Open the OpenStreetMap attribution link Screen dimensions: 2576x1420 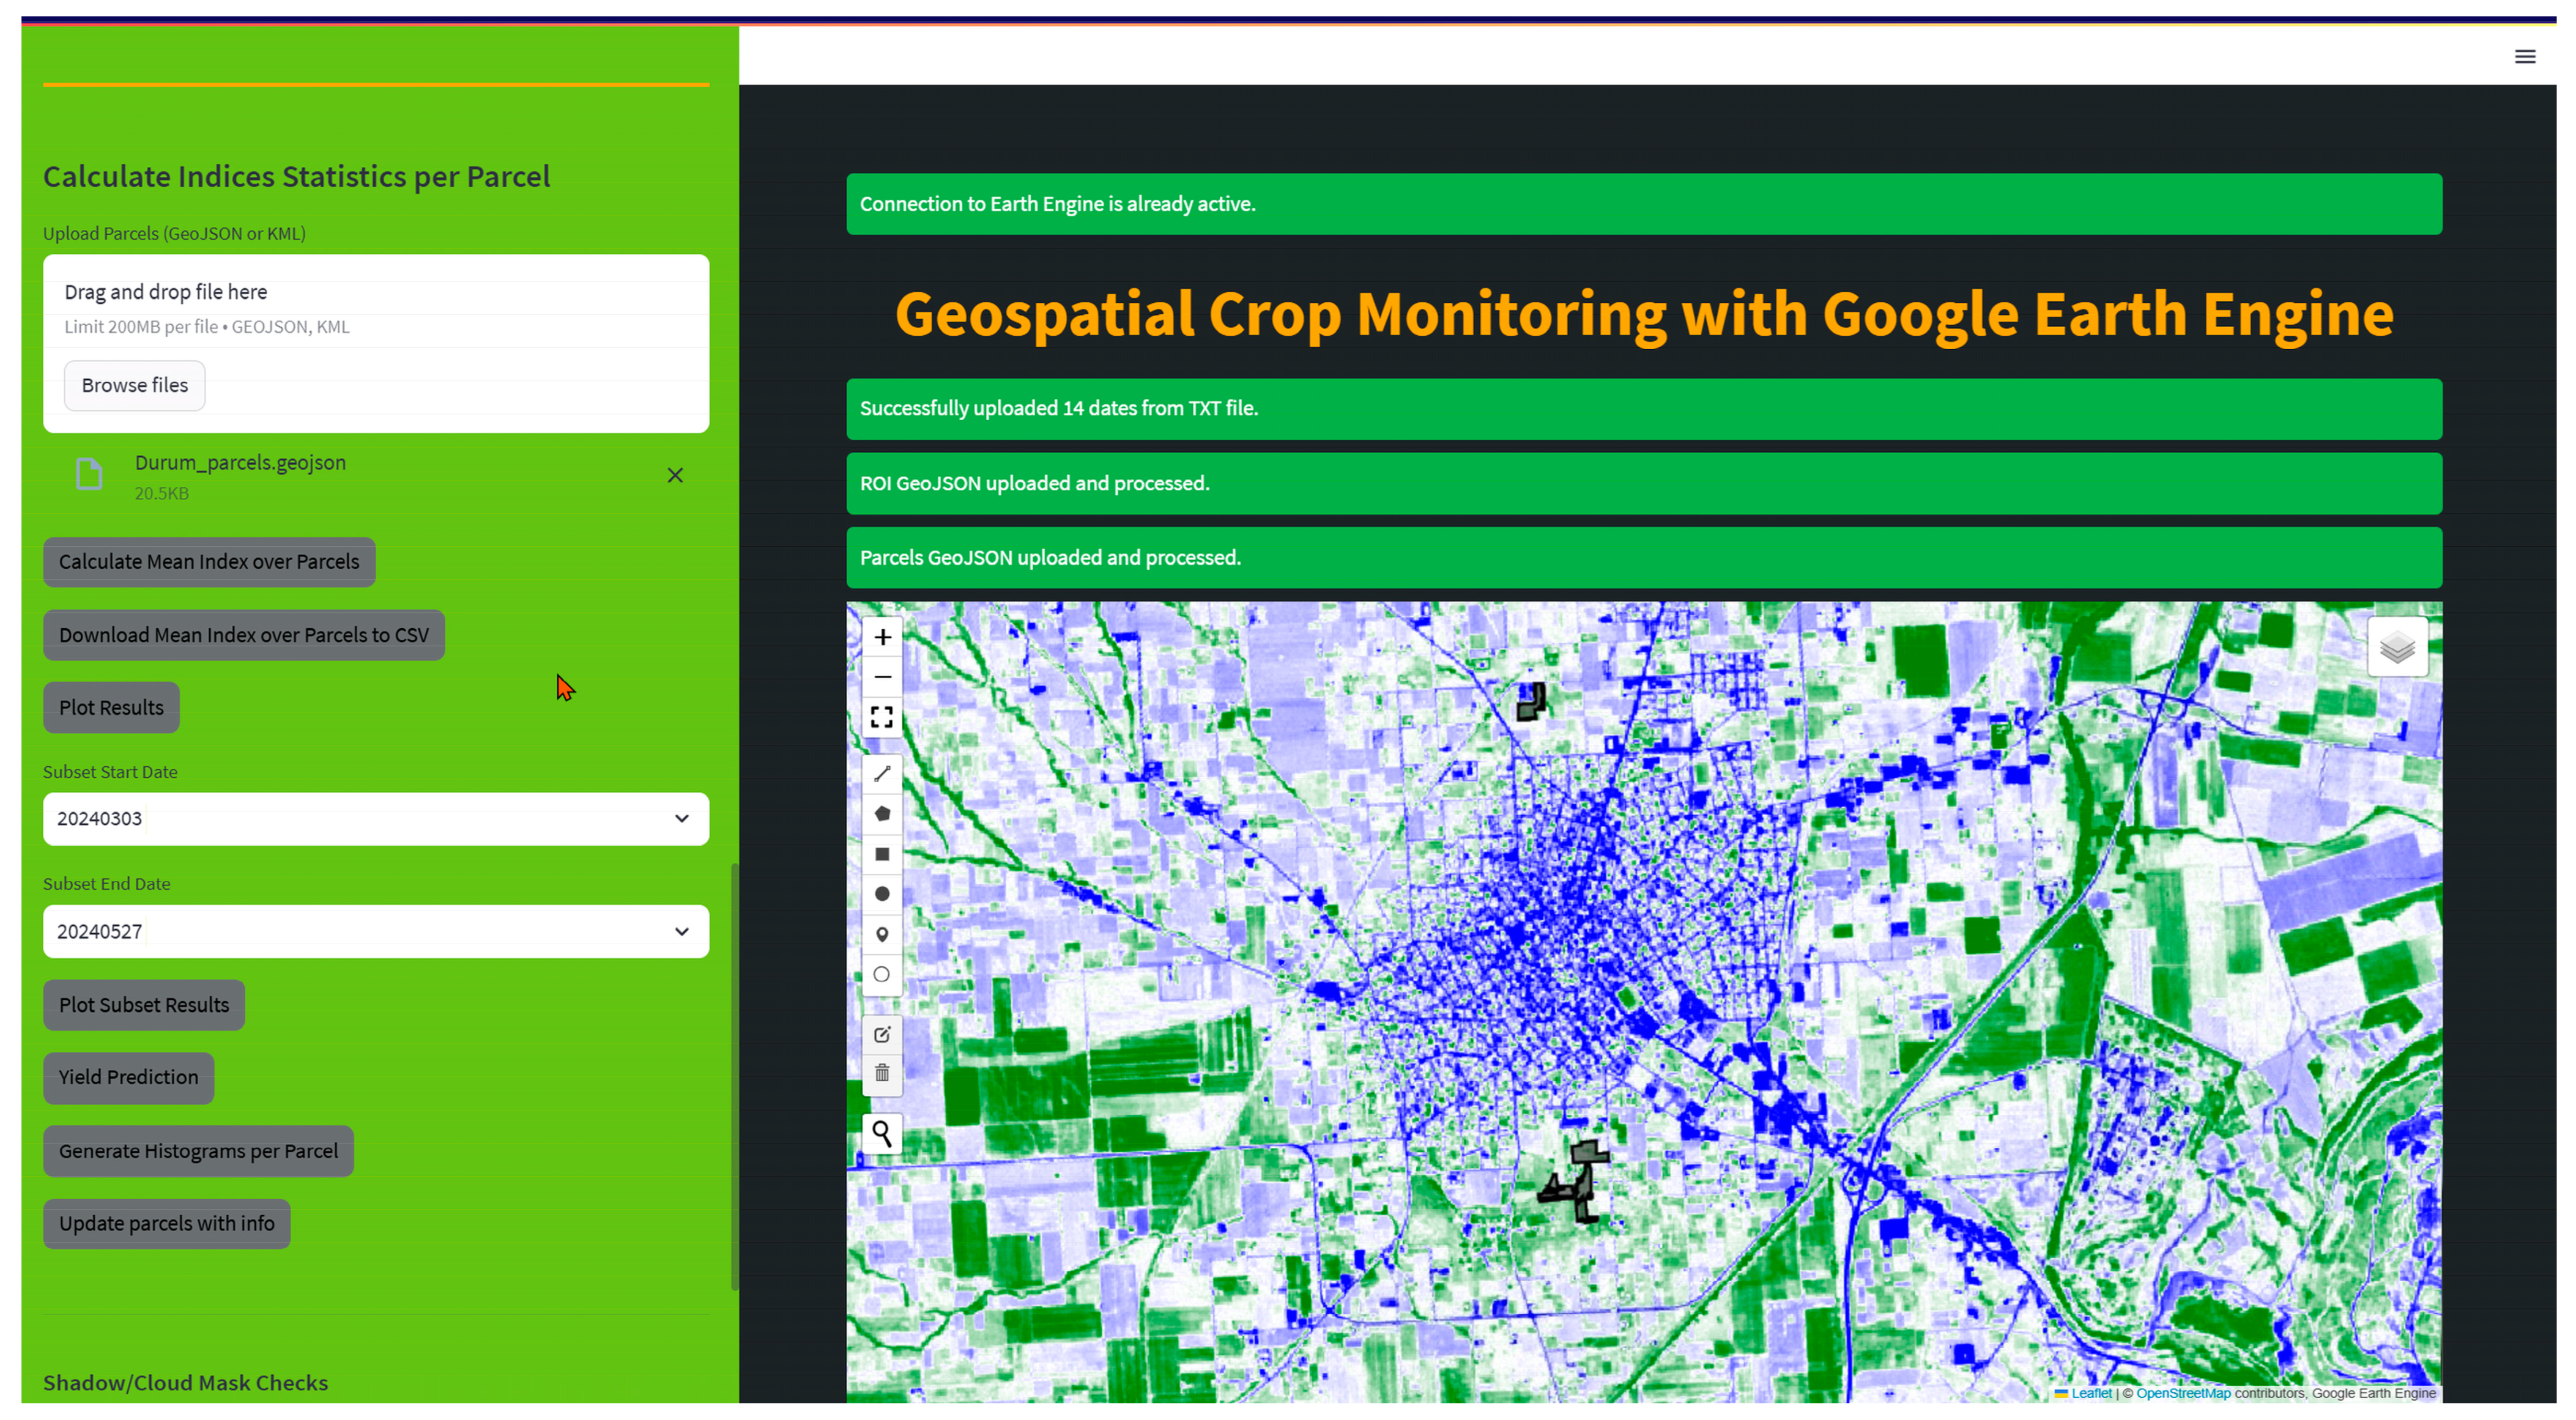[x=2183, y=1393]
